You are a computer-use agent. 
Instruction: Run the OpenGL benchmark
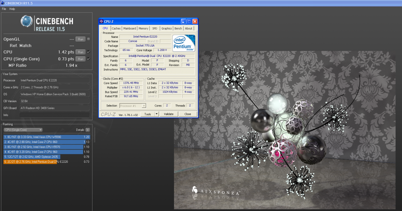tap(80, 39)
